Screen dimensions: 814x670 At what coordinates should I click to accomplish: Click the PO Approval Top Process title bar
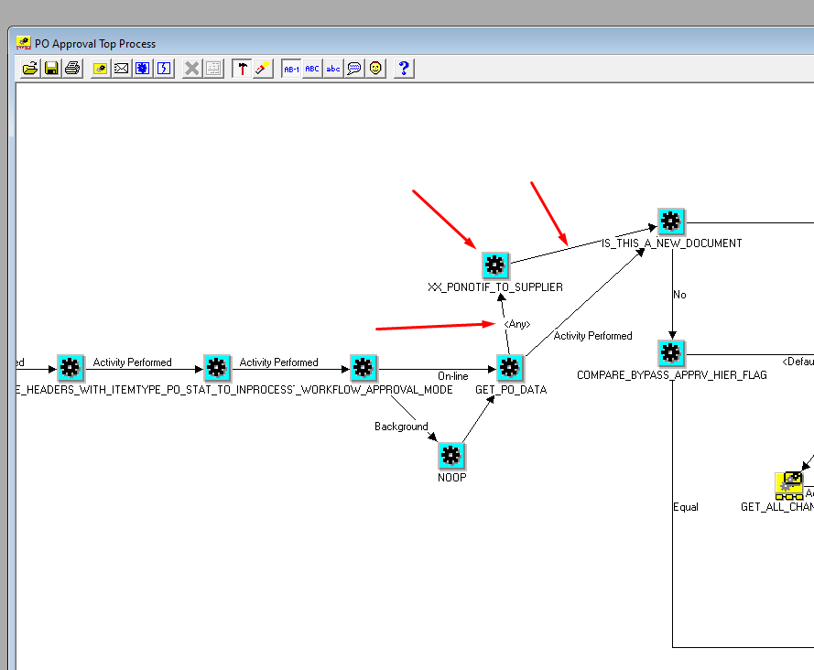click(416, 43)
